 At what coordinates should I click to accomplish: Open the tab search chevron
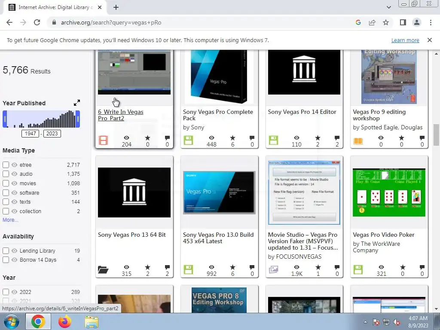tap(388, 7)
